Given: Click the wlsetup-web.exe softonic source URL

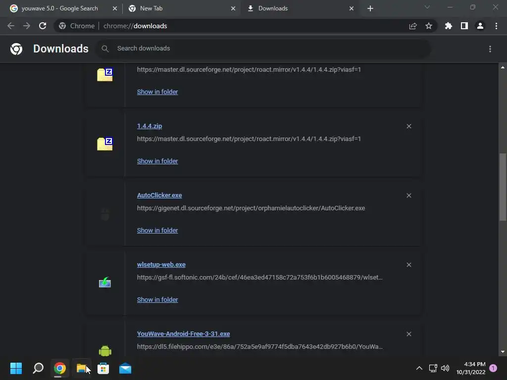Looking at the screenshot, I should point(259,277).
